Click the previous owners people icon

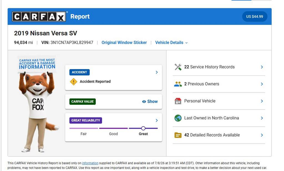point(178,84)
